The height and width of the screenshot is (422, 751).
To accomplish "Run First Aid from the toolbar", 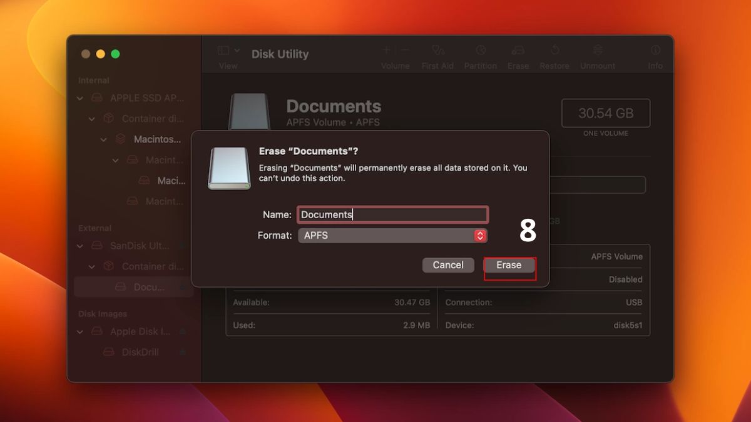I will pyautogui.click(x=438, y=50).
